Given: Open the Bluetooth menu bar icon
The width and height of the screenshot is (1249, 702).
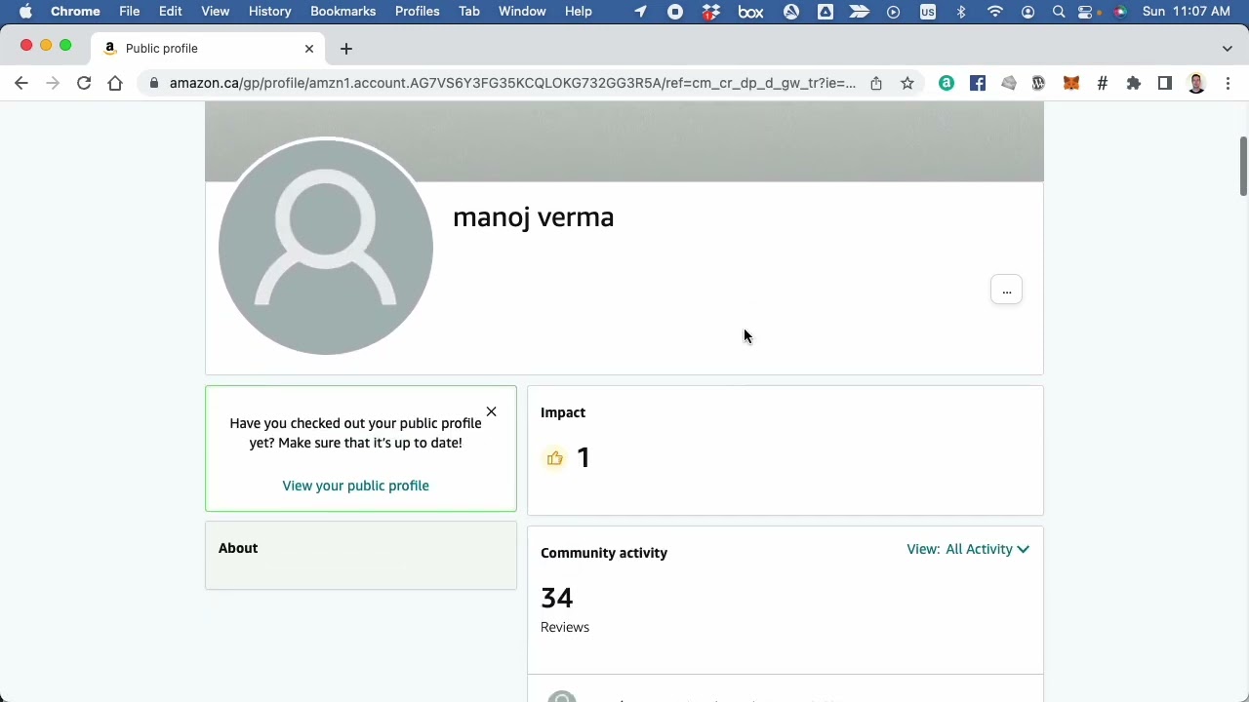Looking at the screenshot, I should 961,11.
